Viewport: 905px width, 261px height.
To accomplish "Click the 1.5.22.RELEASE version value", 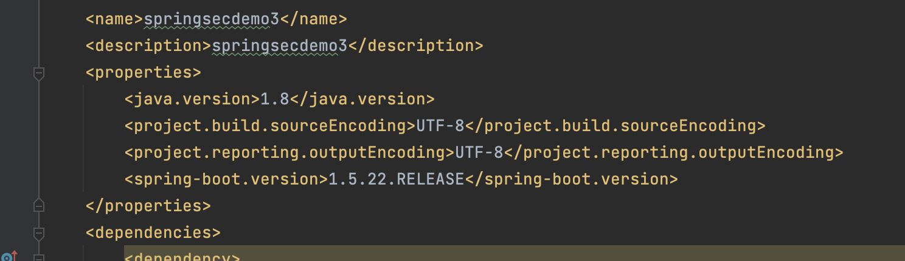I will [396, 180].
